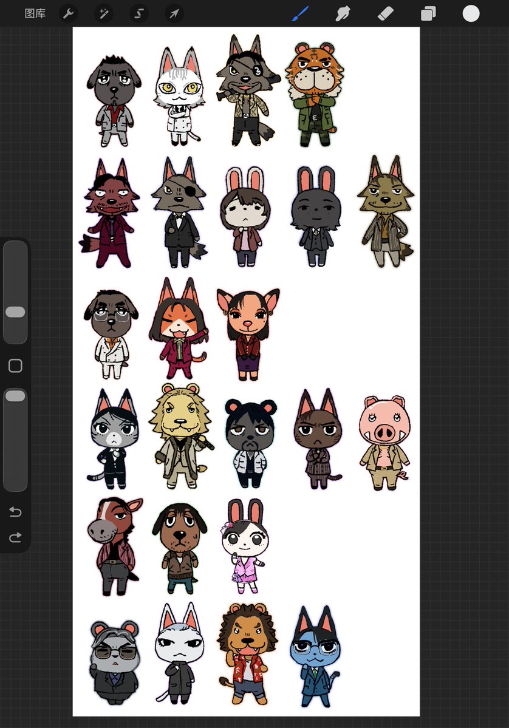The height and width of the screenshot is (728, 509).
Task: Redo the last action
Action: click(15, 537)
